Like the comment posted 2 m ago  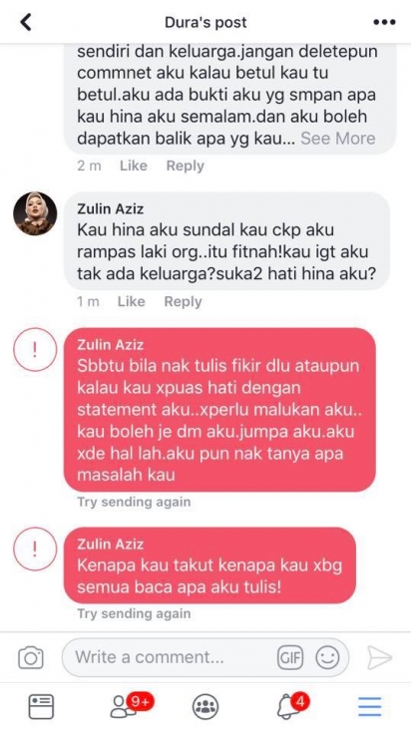click(x=133, y=166)
